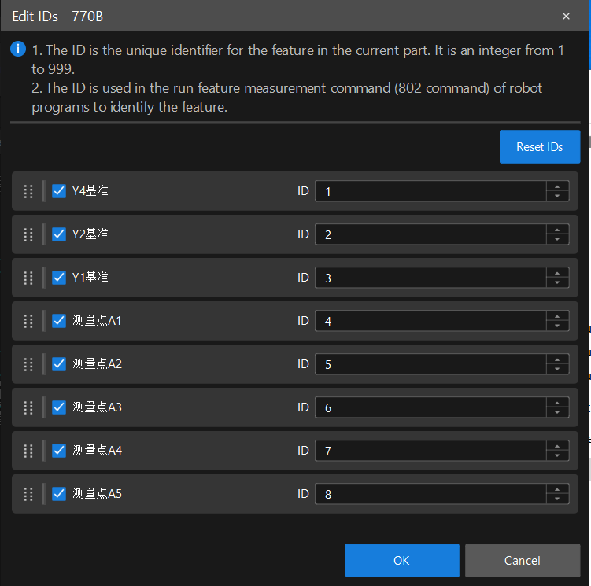Screen dimensions: 591x586
Task: Click the Cancel button
Action: coord(522,561)
